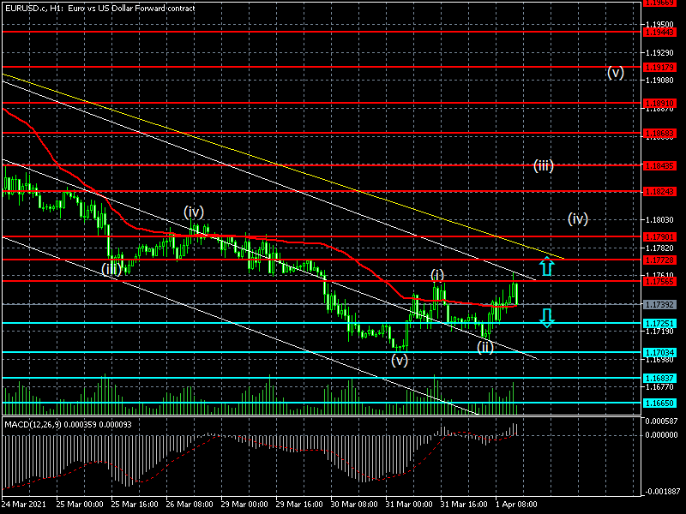Click the 0.000000 MACD zero level value
This screenshot has height=514, width=686.
coord(661,435)
